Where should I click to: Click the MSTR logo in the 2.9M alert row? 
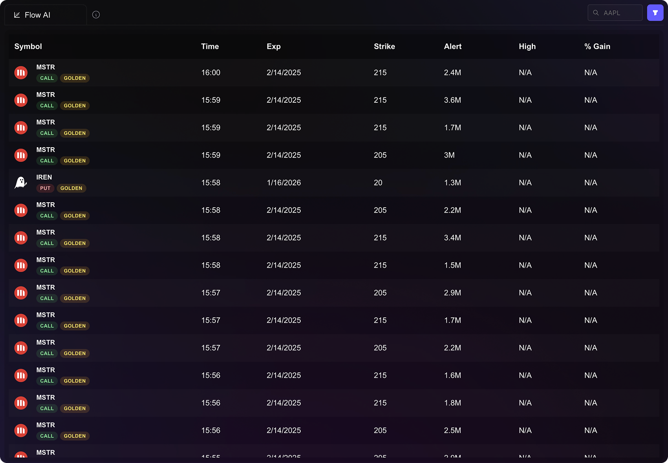[x=21, y=293]
